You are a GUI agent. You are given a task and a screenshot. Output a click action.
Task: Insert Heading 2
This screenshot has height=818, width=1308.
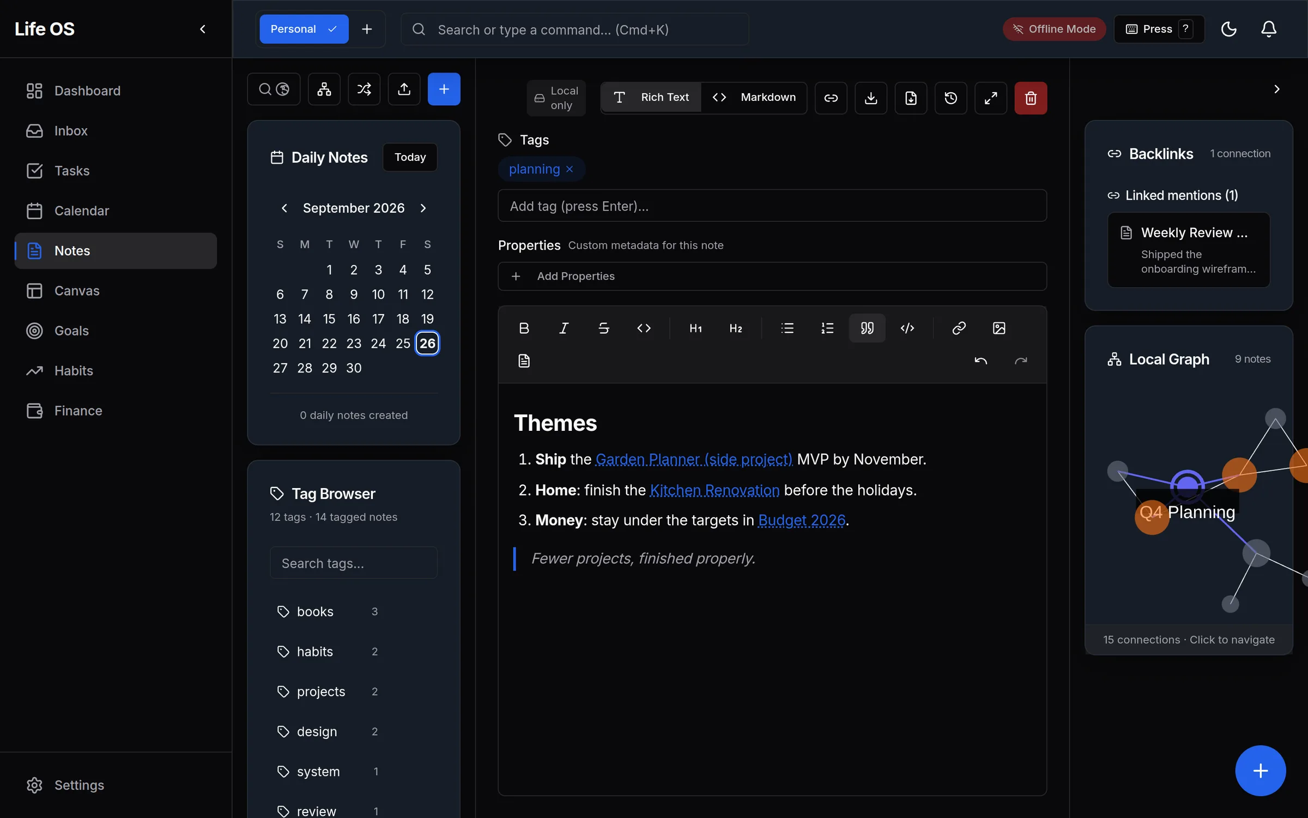point(735,328)
